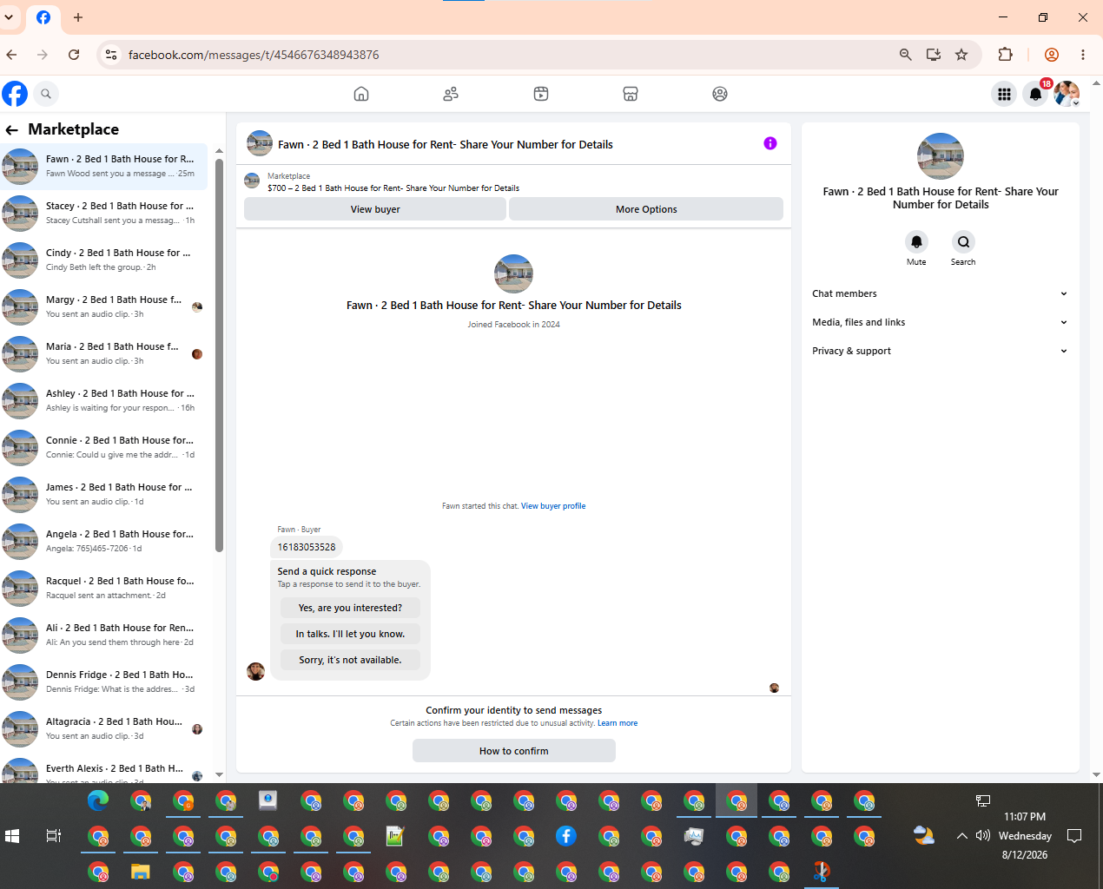
Task: Open Chrome zoom magnifier icon in address bar
Action: pyautogui.click(x=906, y=55)
